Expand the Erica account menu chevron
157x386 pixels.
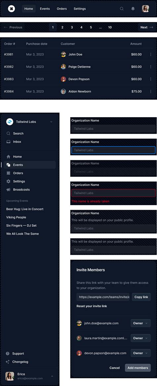point(52,376)
